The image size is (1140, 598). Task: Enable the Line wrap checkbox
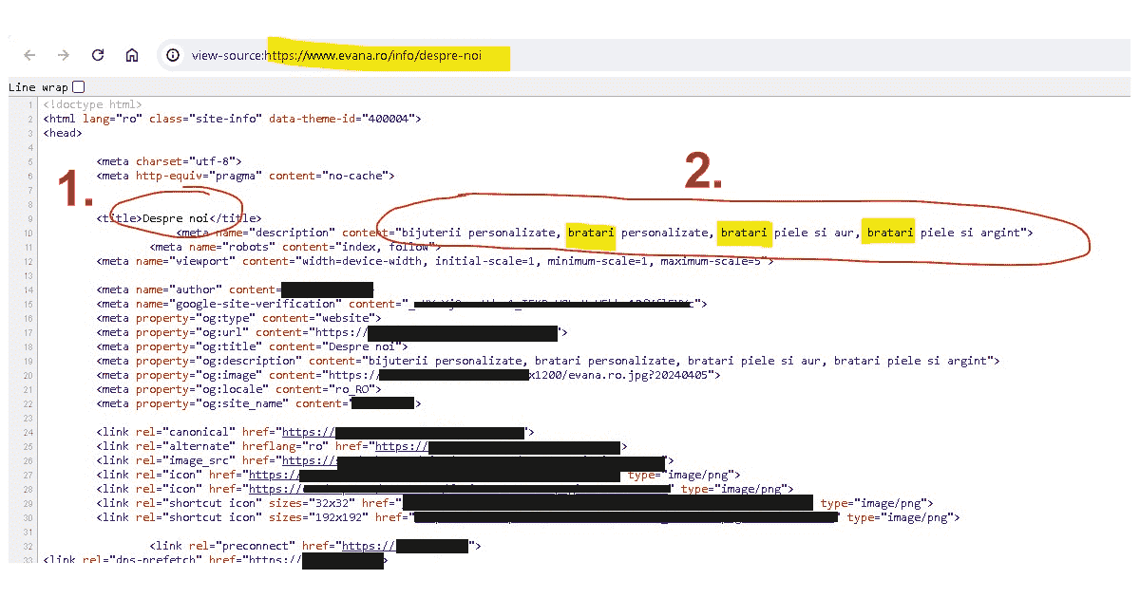[77, 86]
